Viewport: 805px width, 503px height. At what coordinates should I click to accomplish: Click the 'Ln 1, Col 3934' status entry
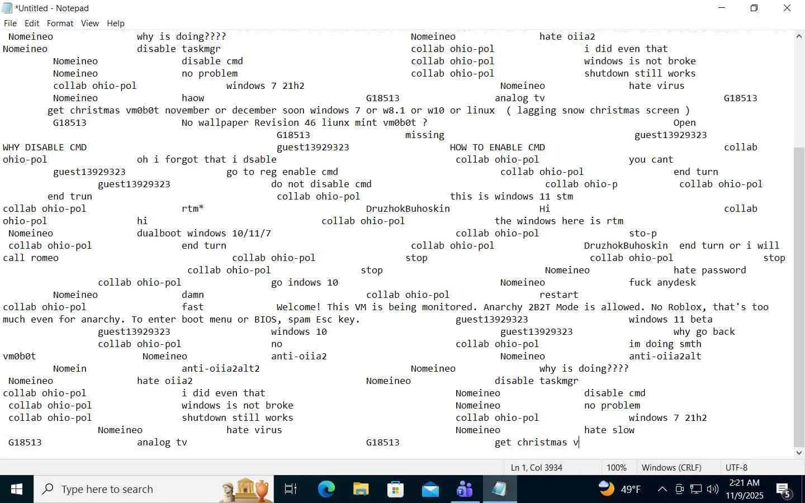(x=537, y=468)
